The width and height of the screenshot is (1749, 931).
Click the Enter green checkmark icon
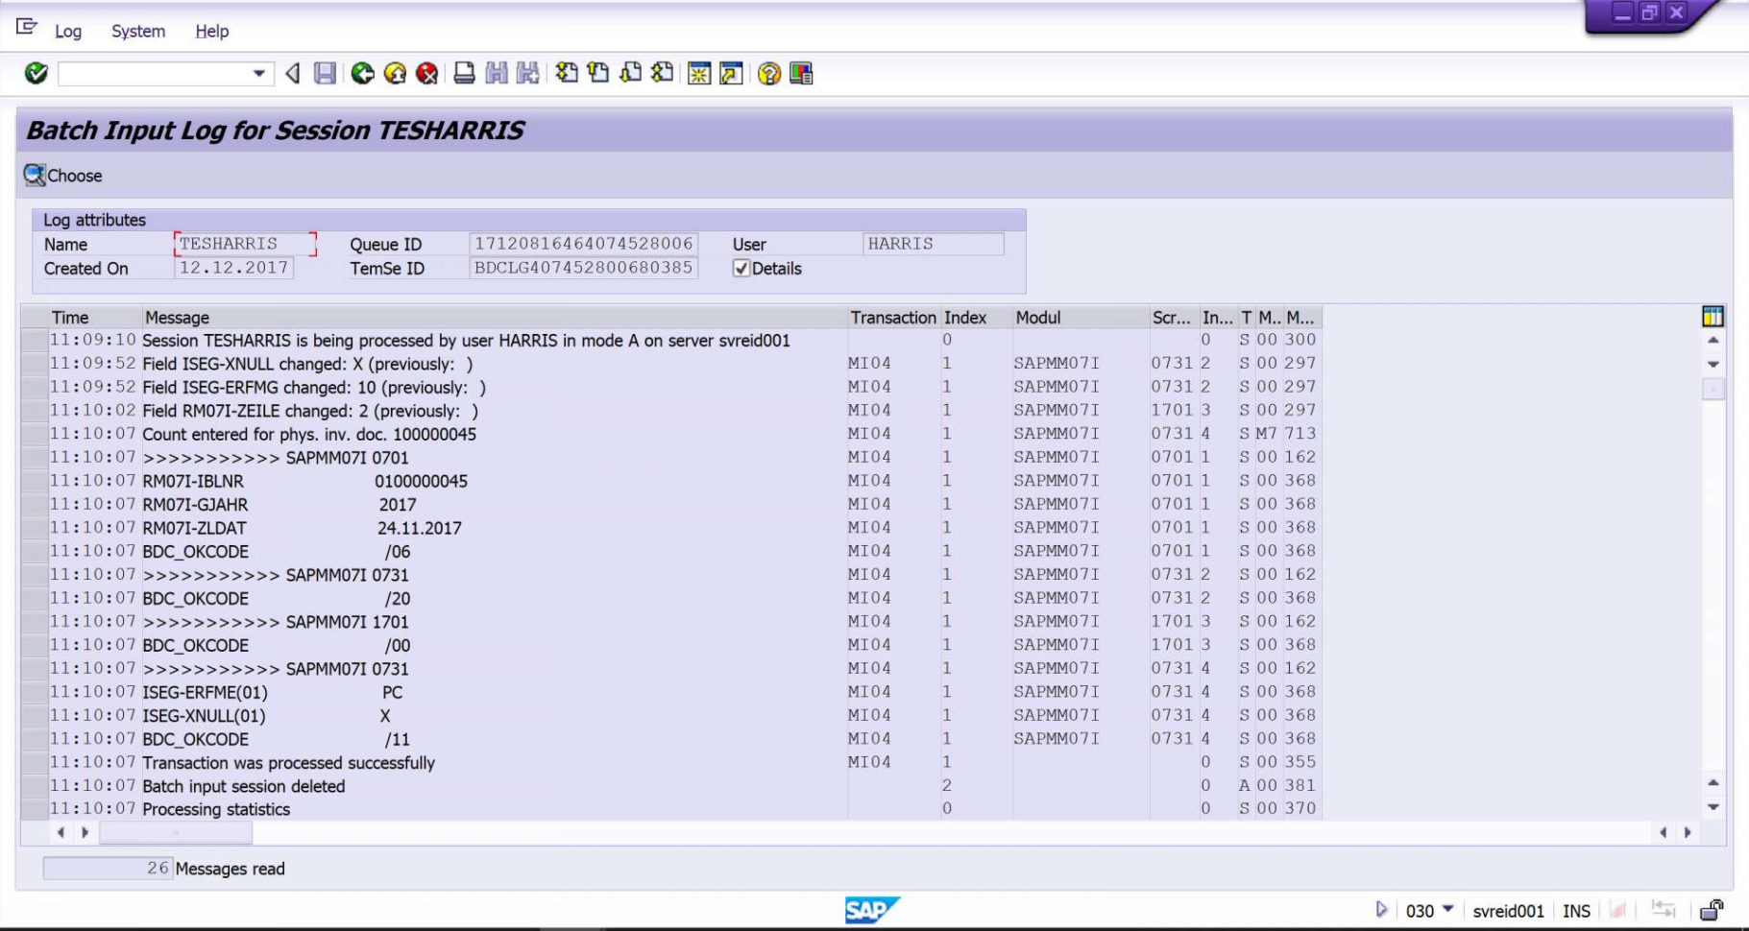tap(35, 74)
